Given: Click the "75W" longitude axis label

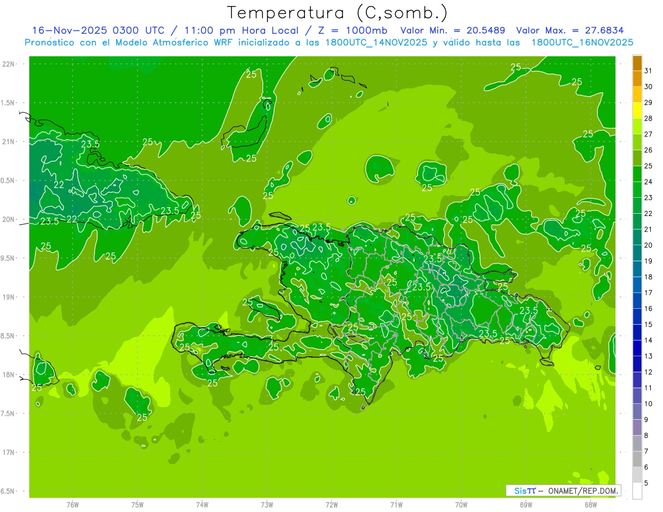Looking at the screenshot, I should pyautogui.click(x=138, y=505).
